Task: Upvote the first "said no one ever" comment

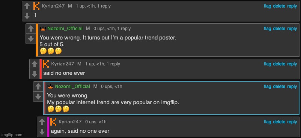Action: point(35,64)
